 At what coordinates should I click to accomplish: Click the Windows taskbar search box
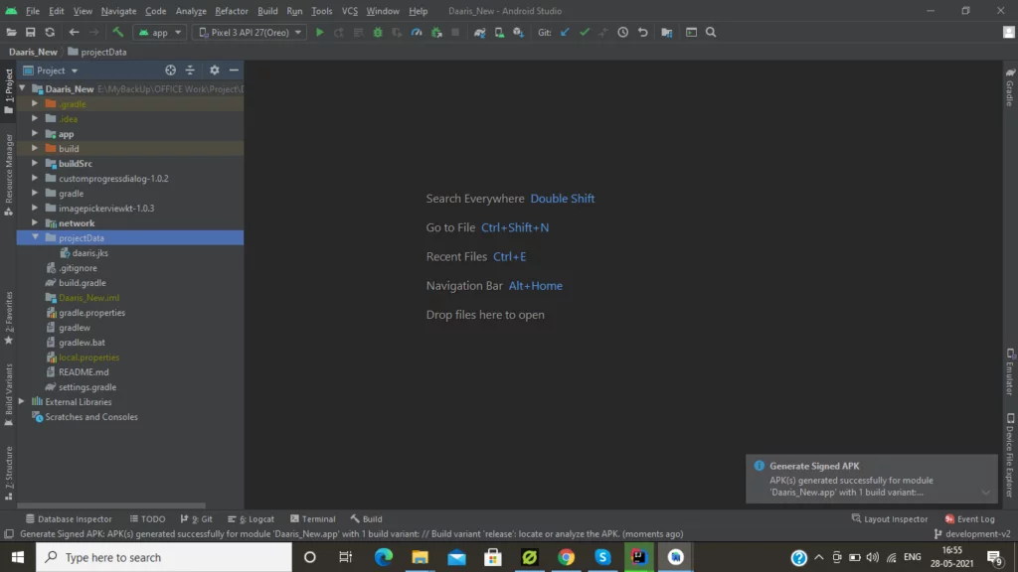pyautogui.click(x=164, y=557)
